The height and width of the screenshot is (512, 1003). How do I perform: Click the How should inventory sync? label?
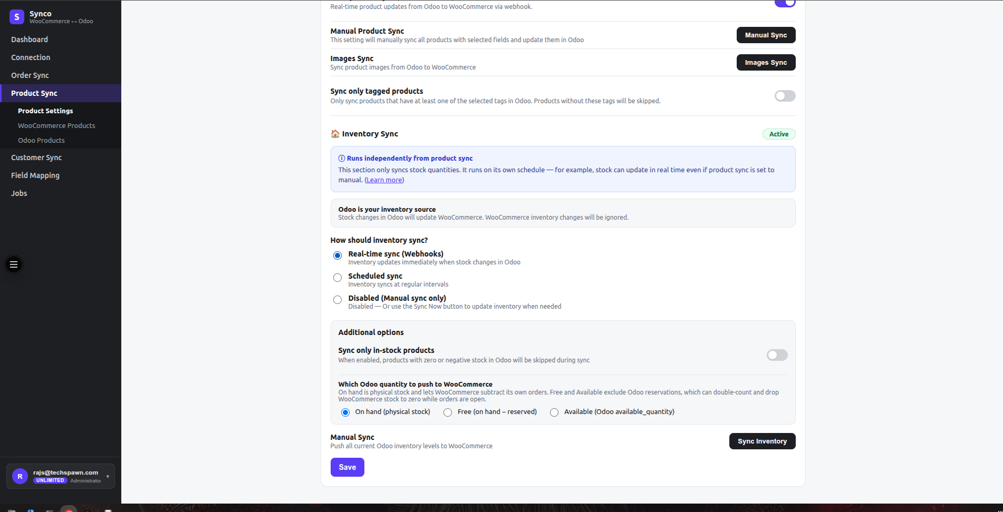coord(379,240)
